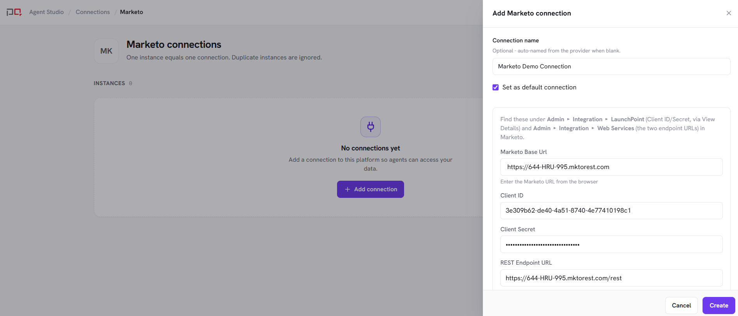
Task: Uncheck Set as default connection checkbox
Action: pos(496,87)
